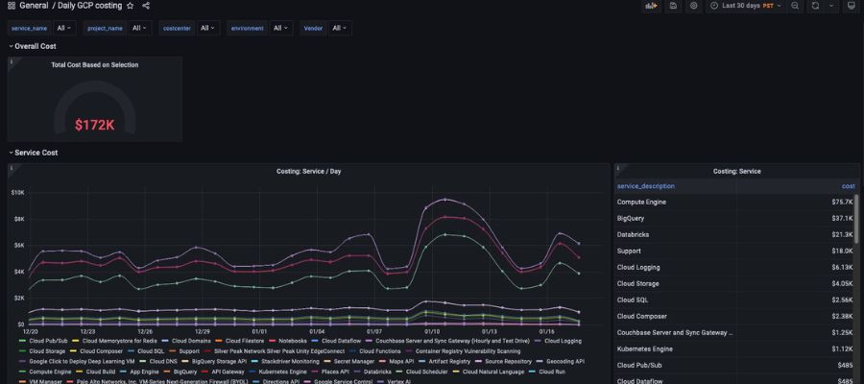Open Costing: Service panel title menu
Image resolution: width=864 pixels, height=384 pixels.
click(x=736, y=171)
